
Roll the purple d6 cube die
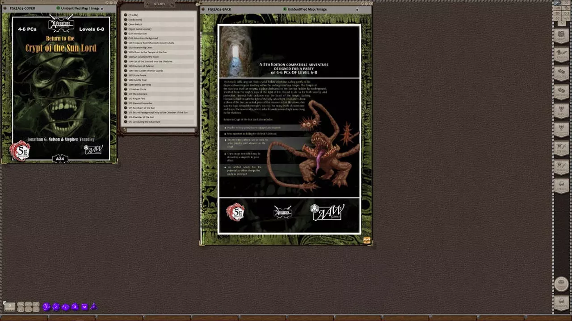84,307
